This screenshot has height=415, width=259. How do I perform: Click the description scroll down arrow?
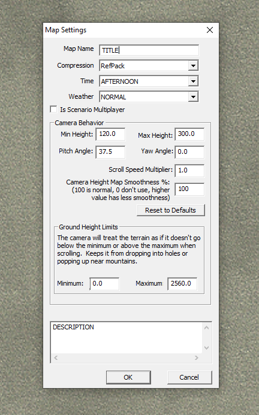tap(207, 347)
